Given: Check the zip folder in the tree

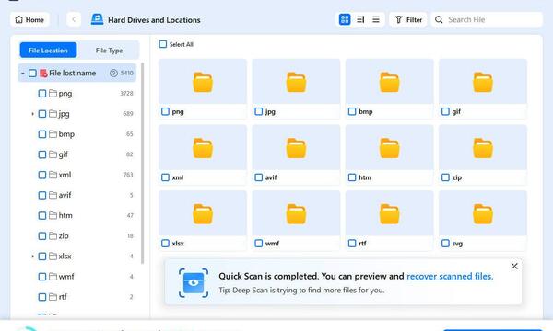Looking at the screenshot, I should coord(42,236).
